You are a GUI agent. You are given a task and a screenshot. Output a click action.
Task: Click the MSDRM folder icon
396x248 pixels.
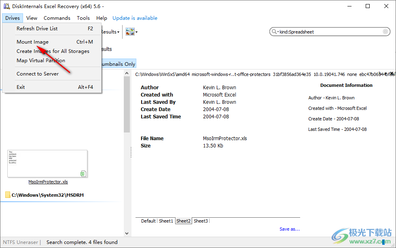8,195
